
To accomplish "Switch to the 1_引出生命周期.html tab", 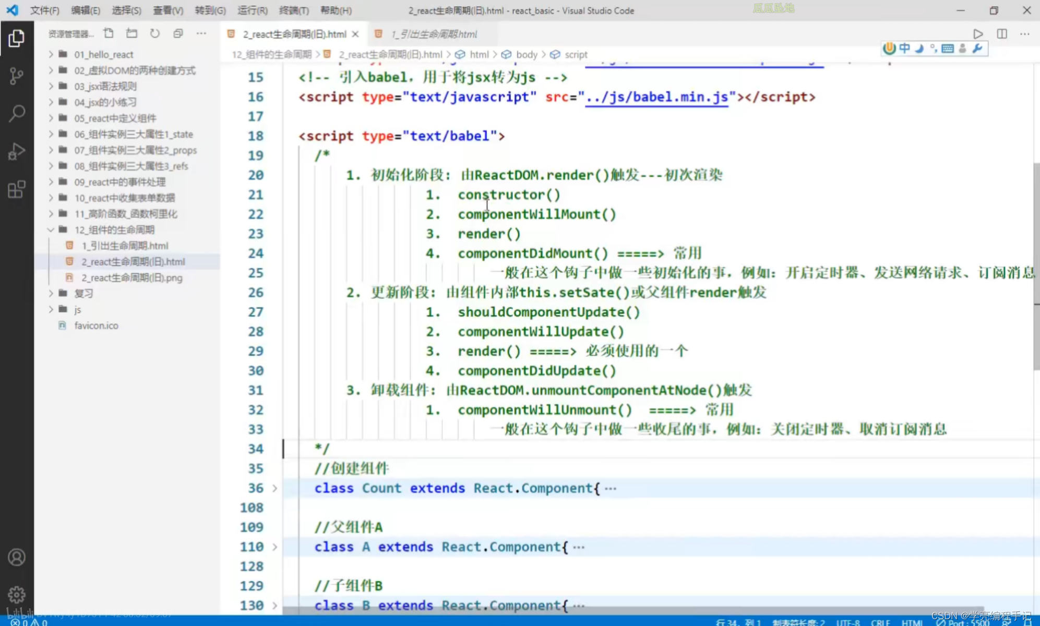I will [x=433, y=34].
